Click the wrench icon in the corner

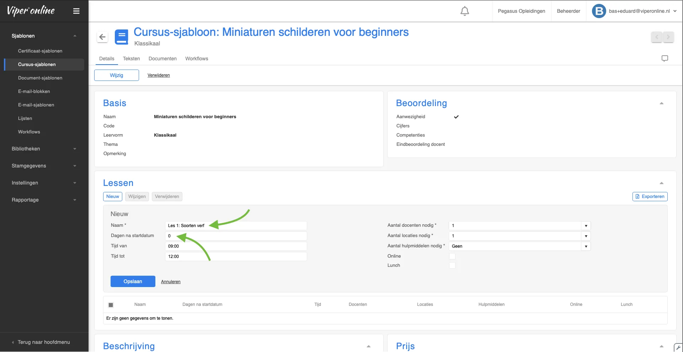pos(678,347)
